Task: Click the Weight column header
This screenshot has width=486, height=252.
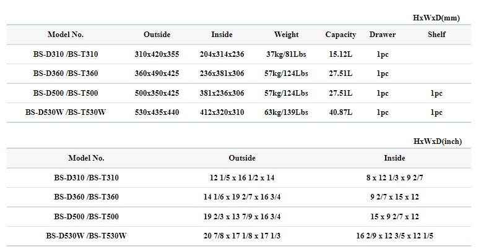Action: tap(286, 35)
